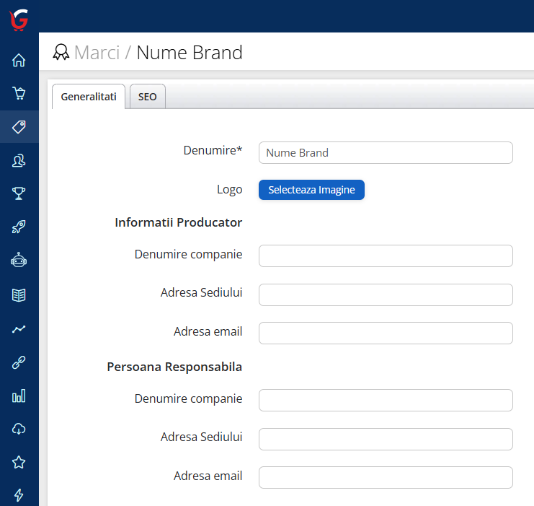Click the trophy icon in sidebar
The height and width of the screenshot is (506, 534).
point(19,193)
